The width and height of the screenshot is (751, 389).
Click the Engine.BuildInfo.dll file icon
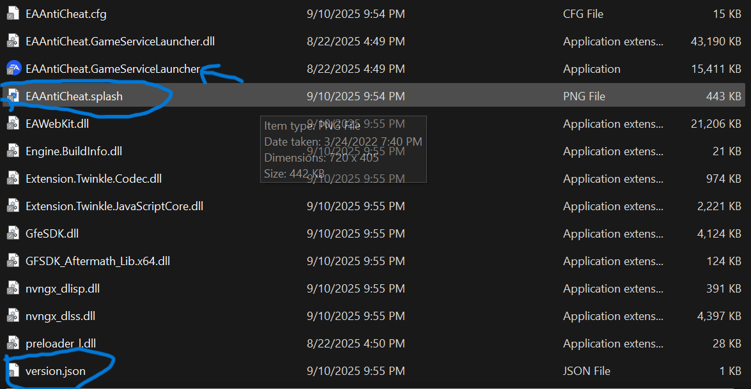coord(13,151)
